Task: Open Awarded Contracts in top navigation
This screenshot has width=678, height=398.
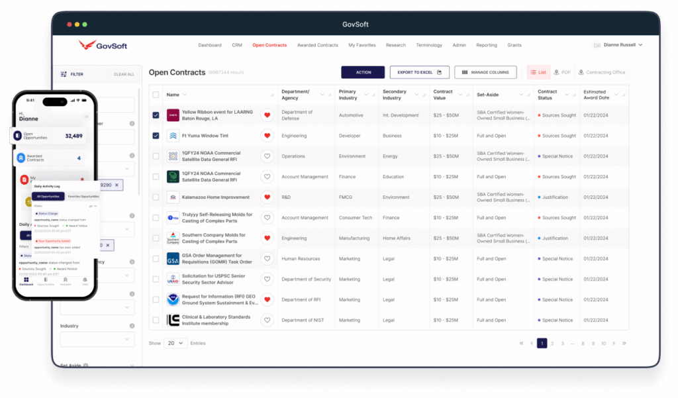Action: 317,45
